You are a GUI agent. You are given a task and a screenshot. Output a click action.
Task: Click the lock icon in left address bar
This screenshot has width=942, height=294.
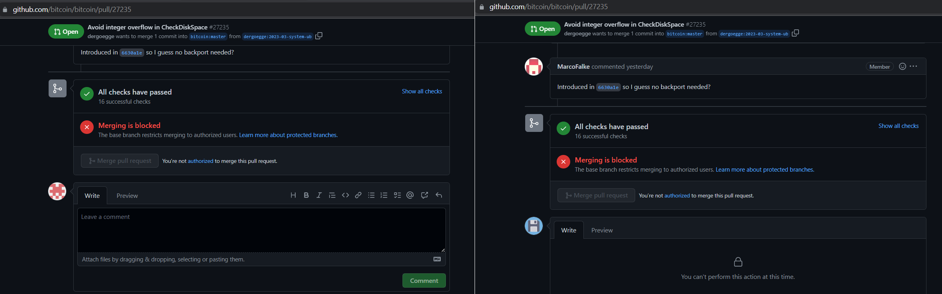point(5,10)
